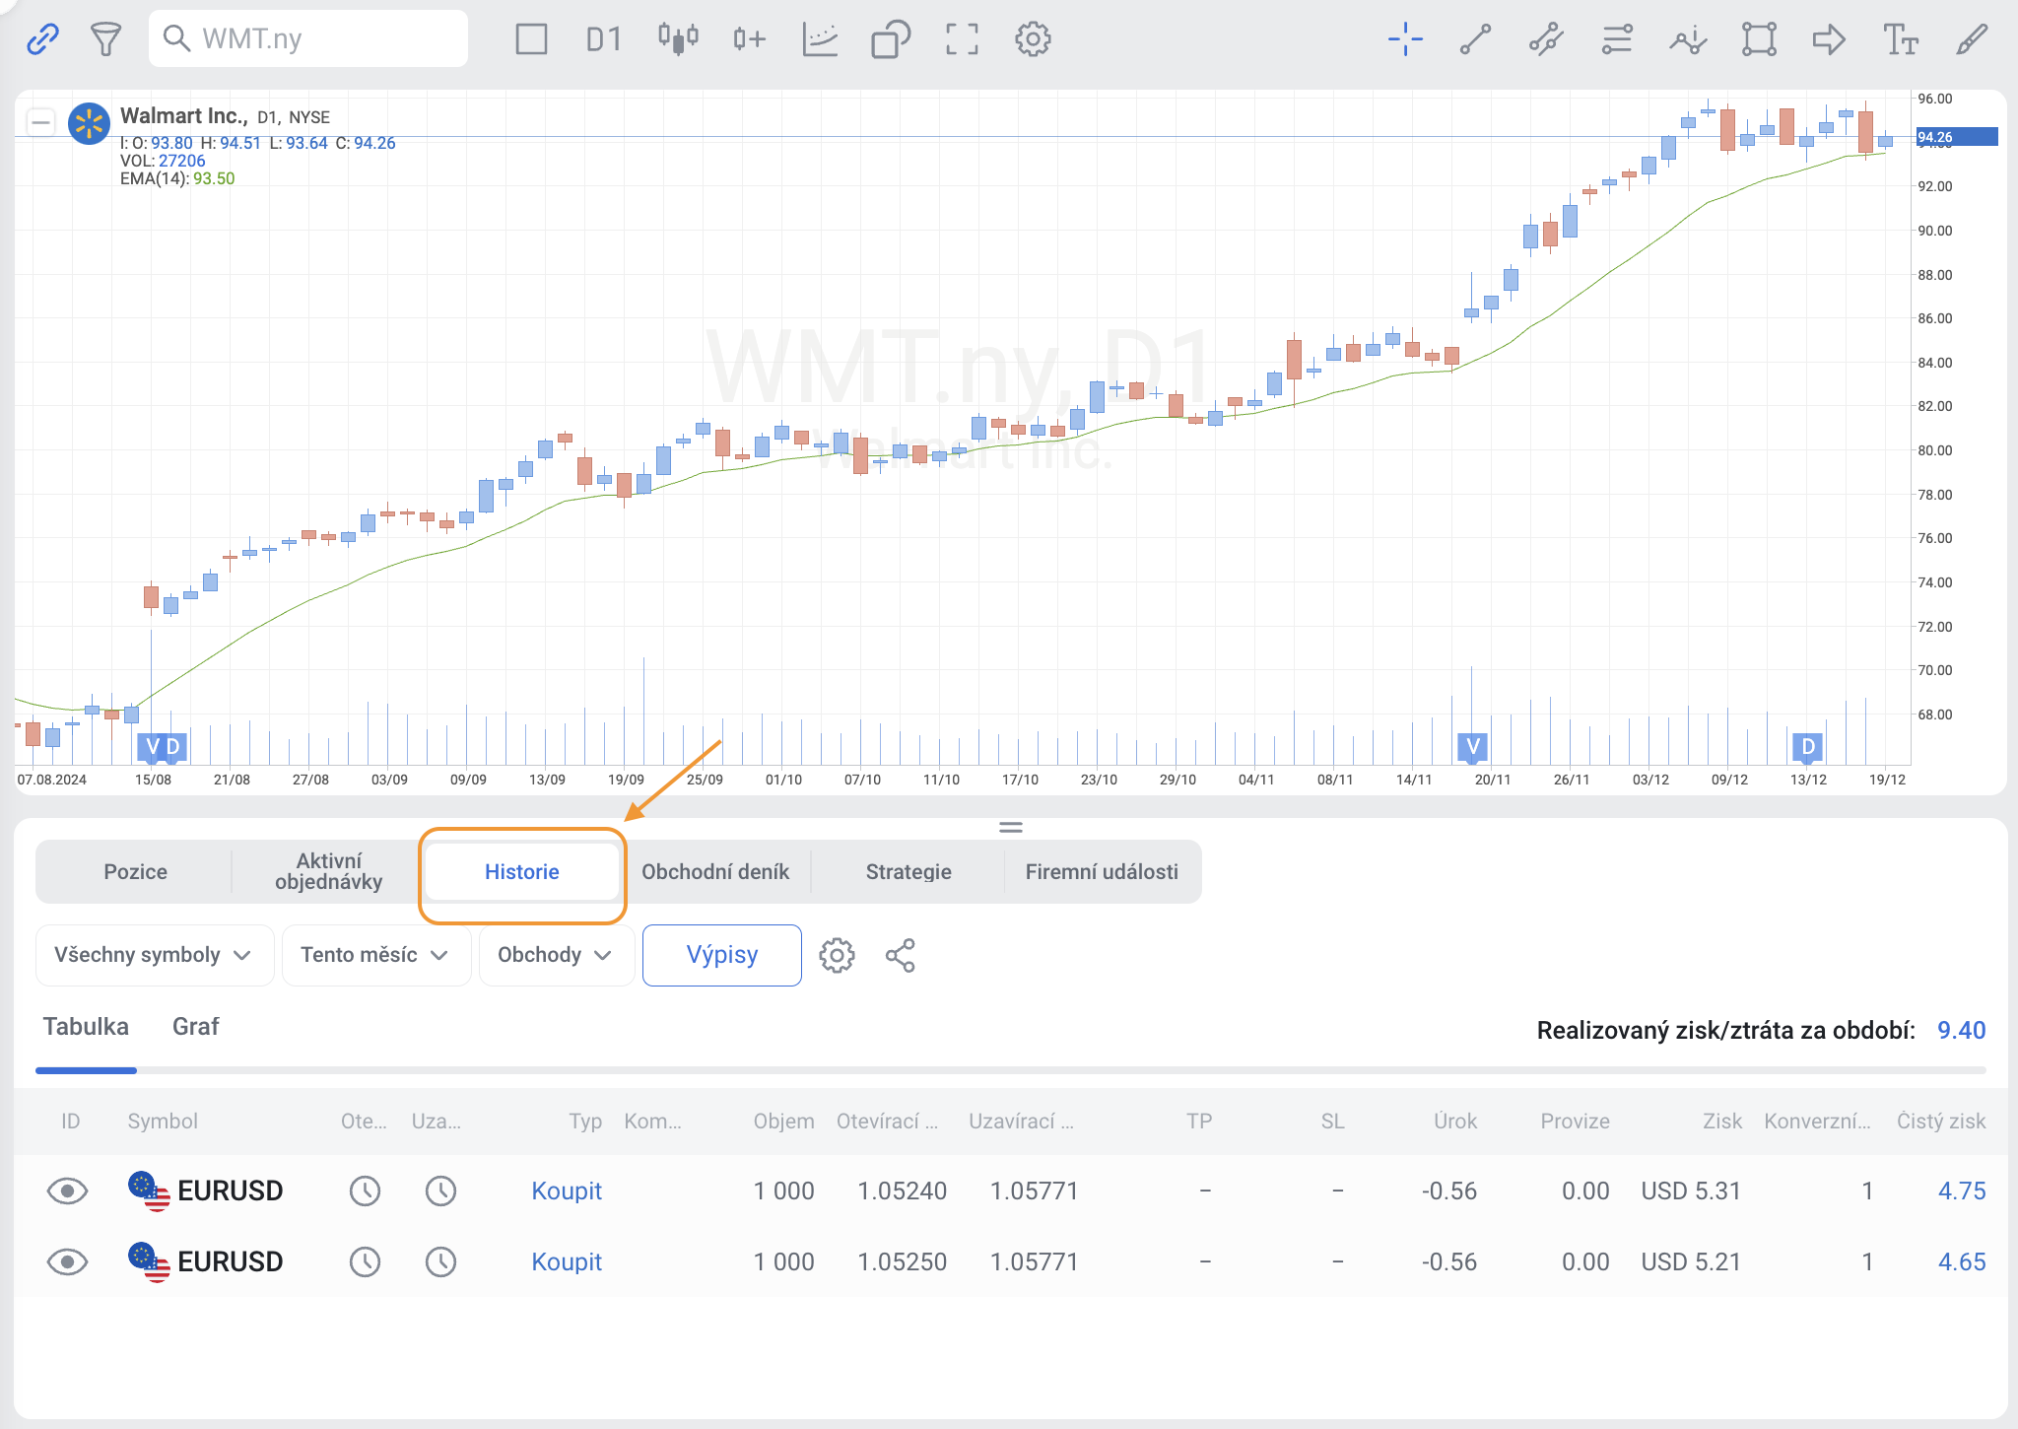Click the WMT.ny symbol search field
Image resolution: width=2018 pixels, height=1429 pixels.
[x=307, y=39]
